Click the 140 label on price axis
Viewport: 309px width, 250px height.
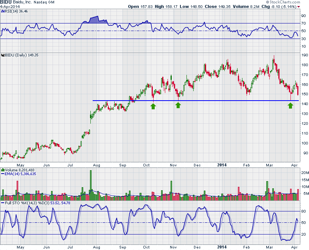click(x=305, y=104)
